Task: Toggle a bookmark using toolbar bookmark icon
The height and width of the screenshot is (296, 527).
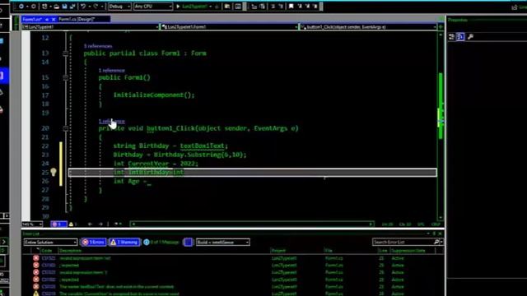Action: point(291,7)
